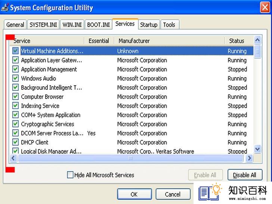Check Hide All Microsoft Services
Image resolution: width=272 pixels, height=204 pixels.
70,175
